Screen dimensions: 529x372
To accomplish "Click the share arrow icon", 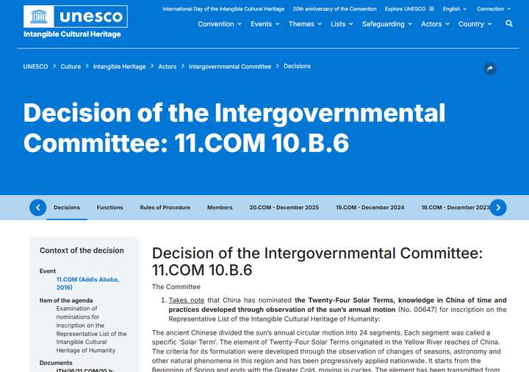I will click(x=490, y=68).
